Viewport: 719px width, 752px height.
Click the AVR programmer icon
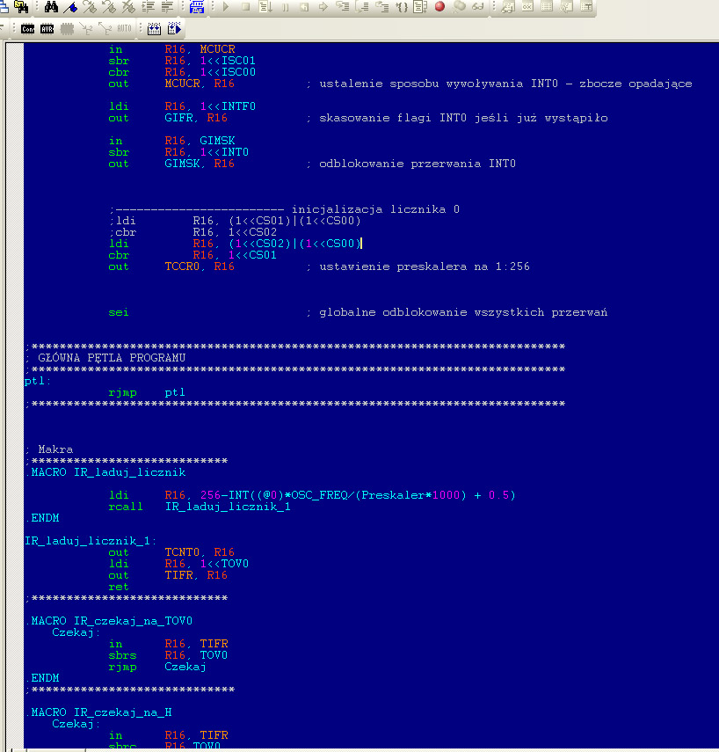(x=47, y=29)
